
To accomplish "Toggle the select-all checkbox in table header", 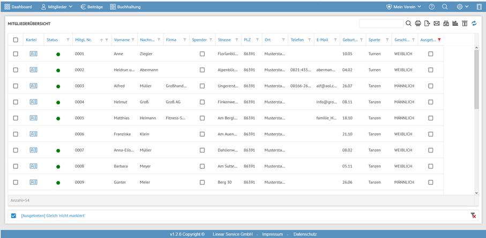I will pyautogui.click(x=16, y=40).
